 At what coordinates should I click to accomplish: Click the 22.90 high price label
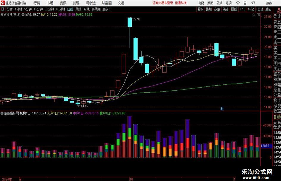point(137,19)
